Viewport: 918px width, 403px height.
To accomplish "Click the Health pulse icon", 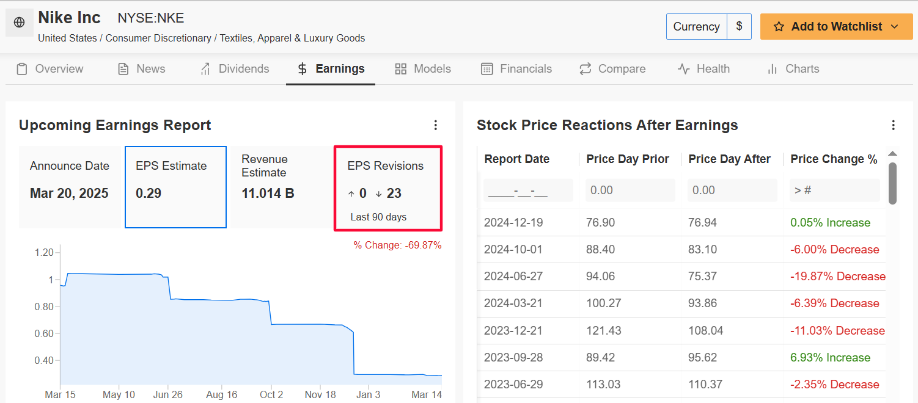I will pos(684,69).
